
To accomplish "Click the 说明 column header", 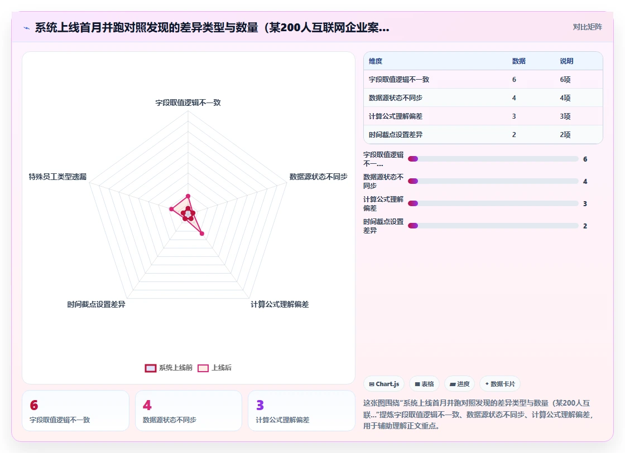I will [x=566, y=61].
